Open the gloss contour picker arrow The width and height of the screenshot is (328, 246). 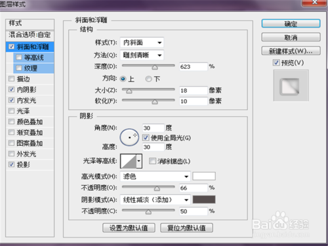139,161
